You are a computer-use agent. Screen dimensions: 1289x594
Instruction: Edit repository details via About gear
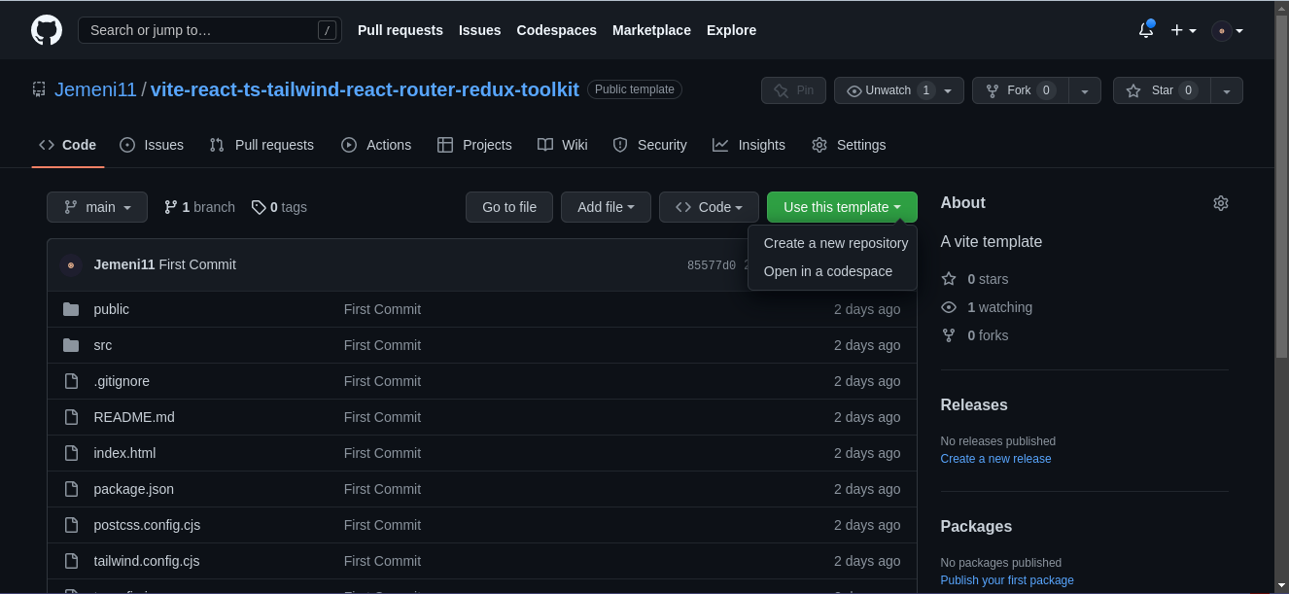[x=1221, y=203]
